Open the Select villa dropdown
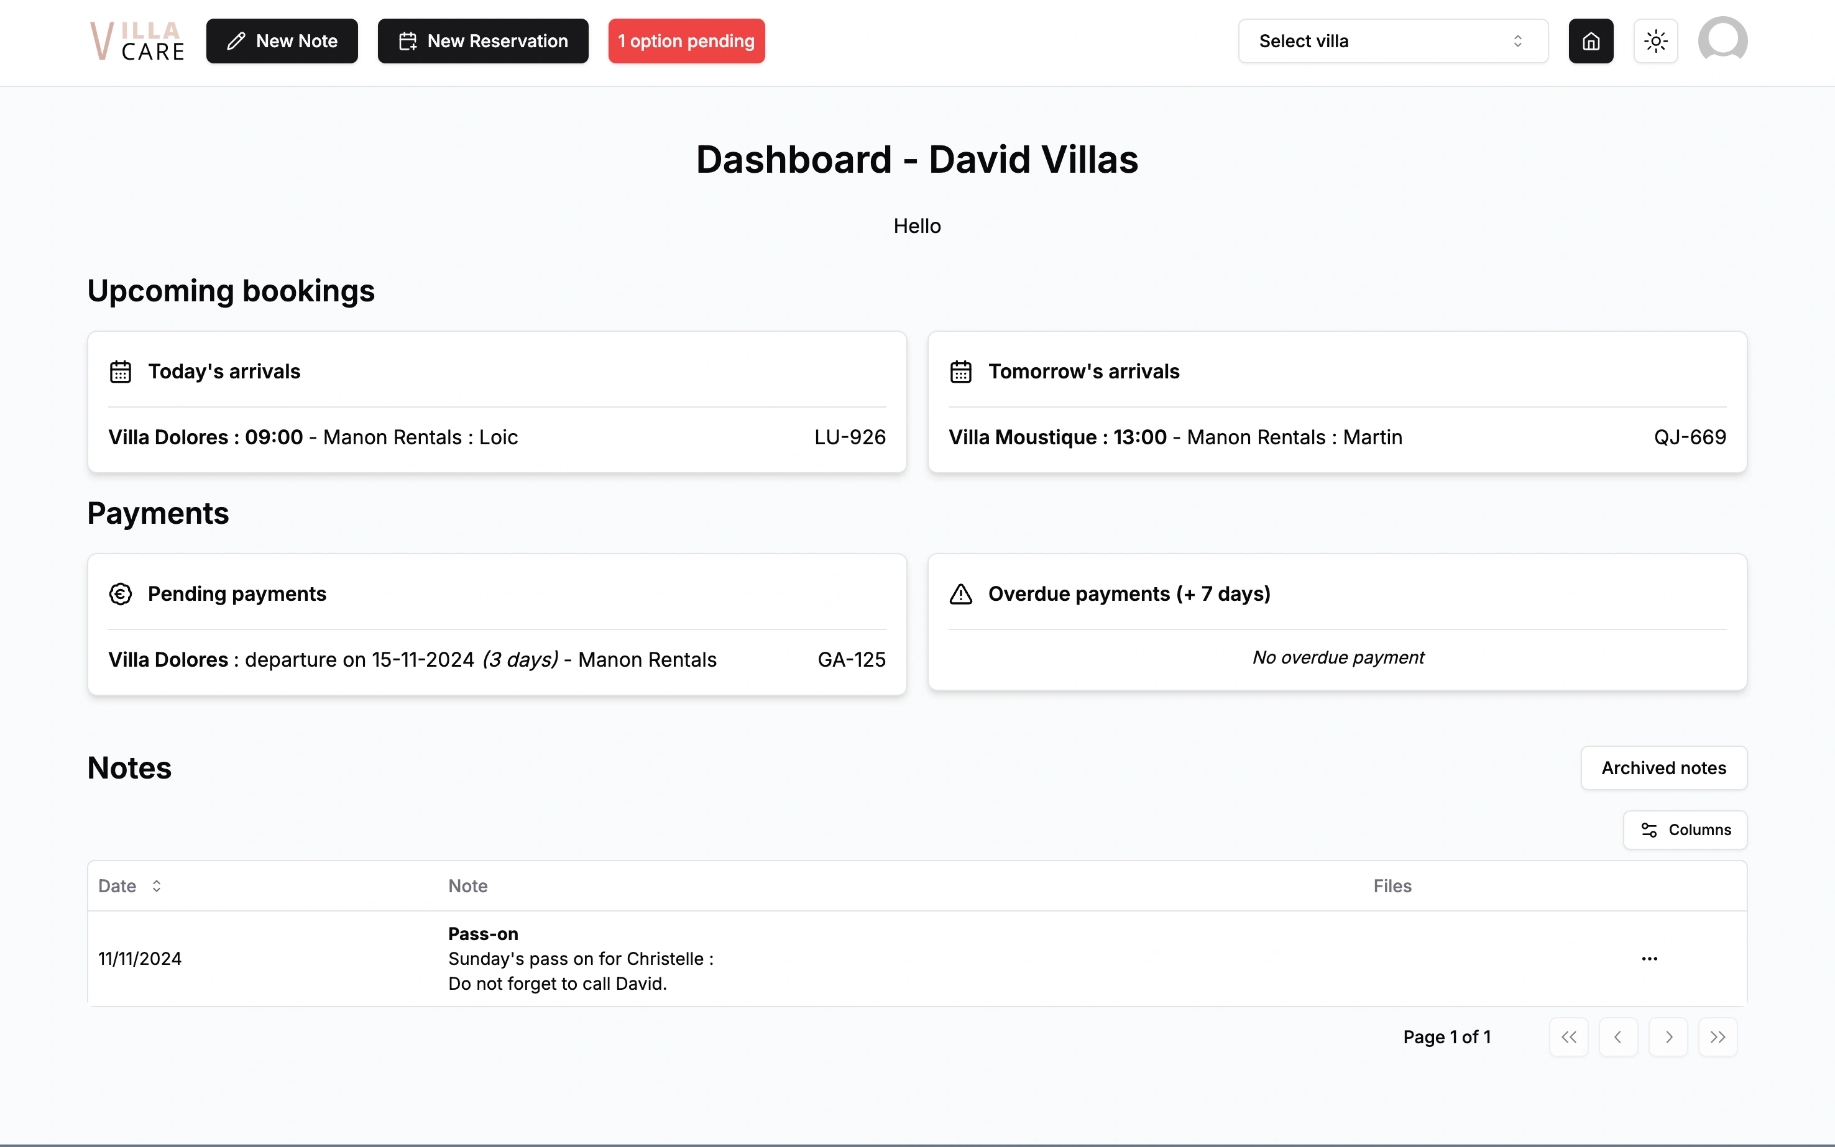The width and height of the screenshot is (1835, 1147). [1392, 41]
